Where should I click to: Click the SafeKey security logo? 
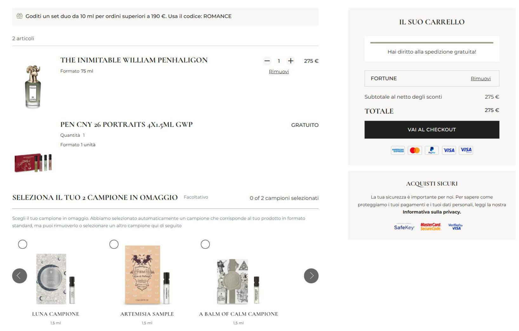(x=404, y=227)
